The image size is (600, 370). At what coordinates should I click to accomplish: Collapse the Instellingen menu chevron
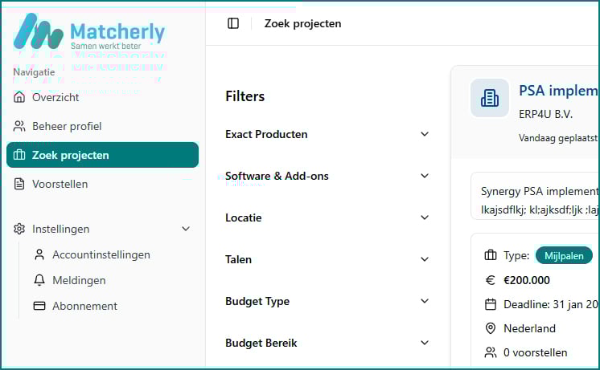(186, 229)
